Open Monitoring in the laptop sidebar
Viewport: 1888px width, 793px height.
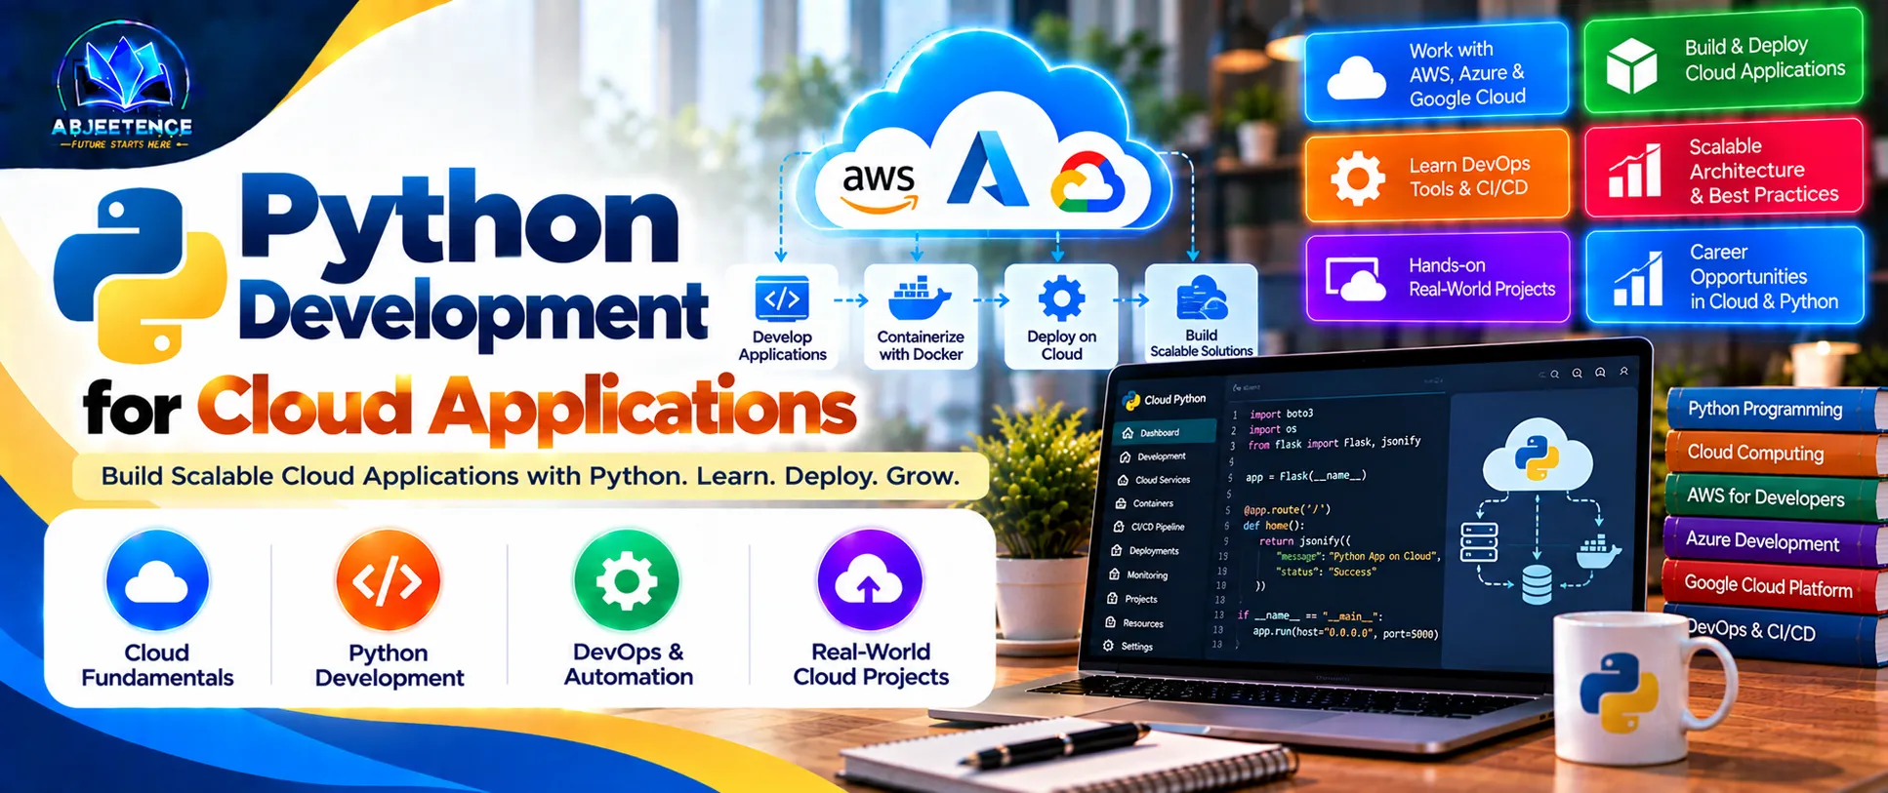click(1139, 575)
